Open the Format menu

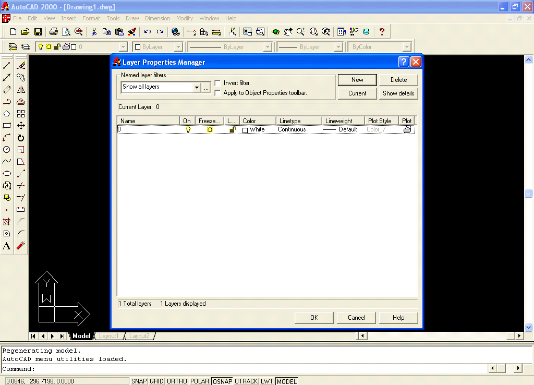(91, 18)
